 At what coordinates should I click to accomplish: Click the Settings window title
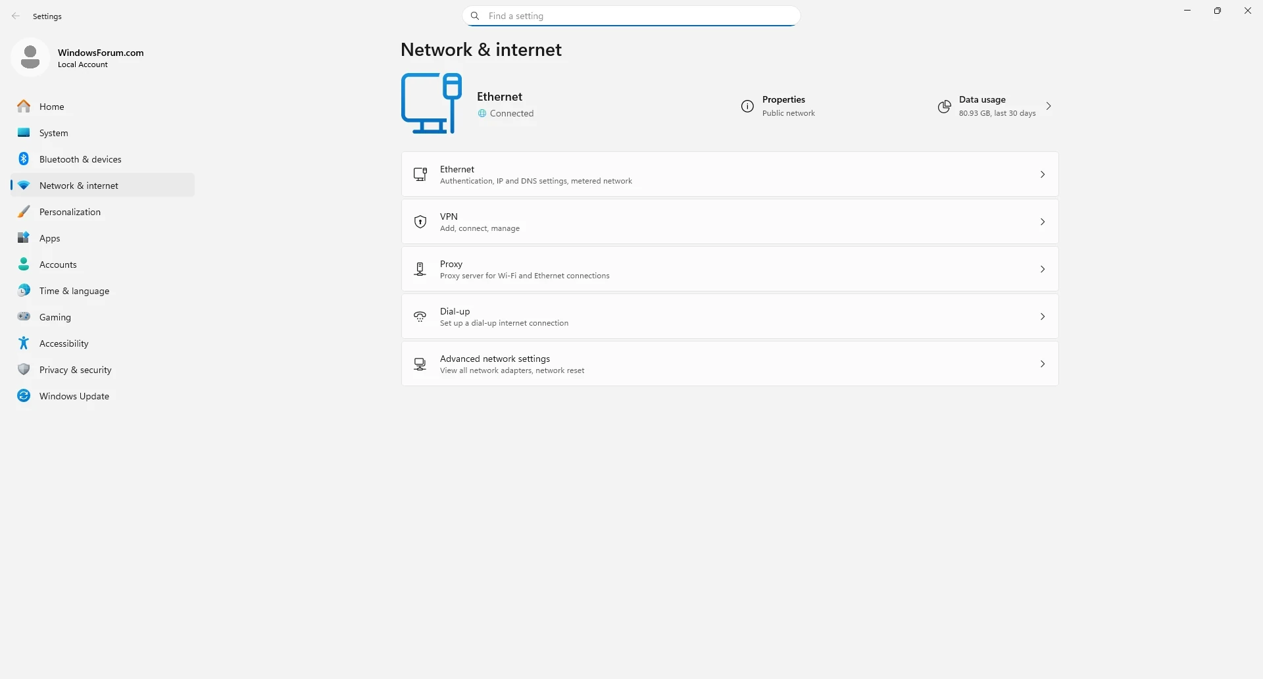tap(47, 16)
